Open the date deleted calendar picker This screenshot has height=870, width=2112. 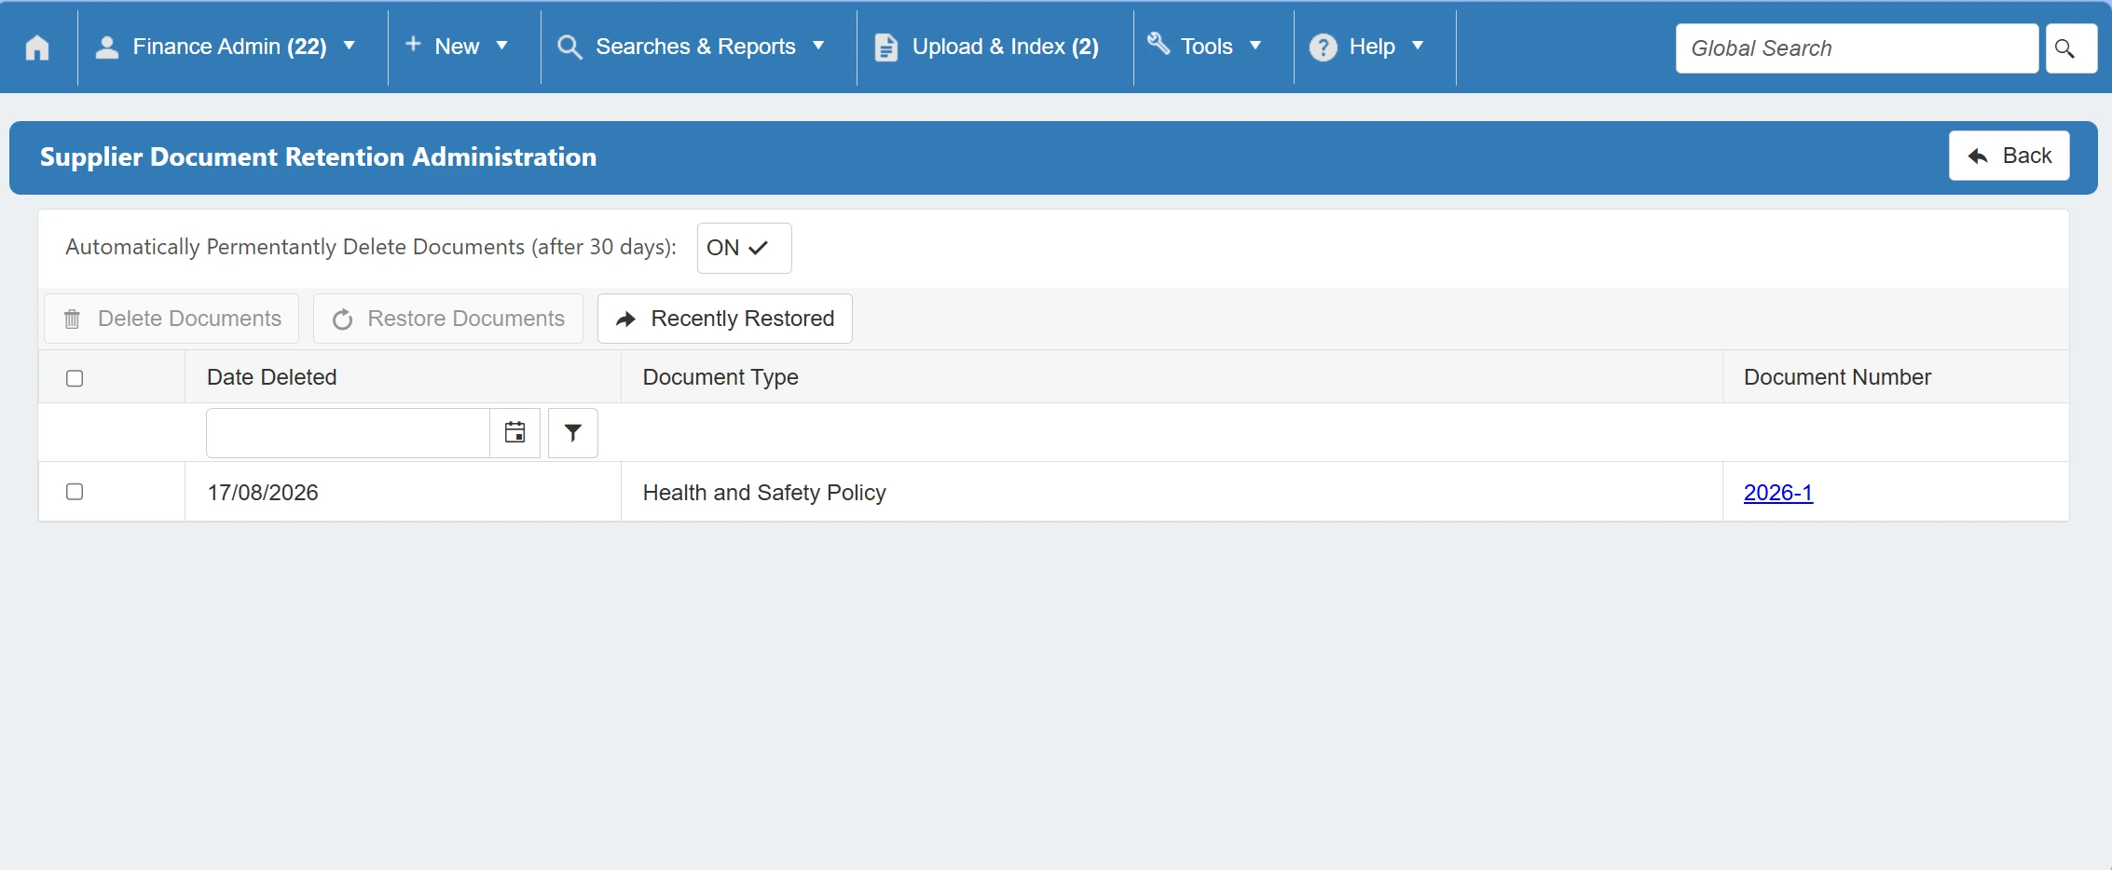pyautogui.click(x=514, y=432)
